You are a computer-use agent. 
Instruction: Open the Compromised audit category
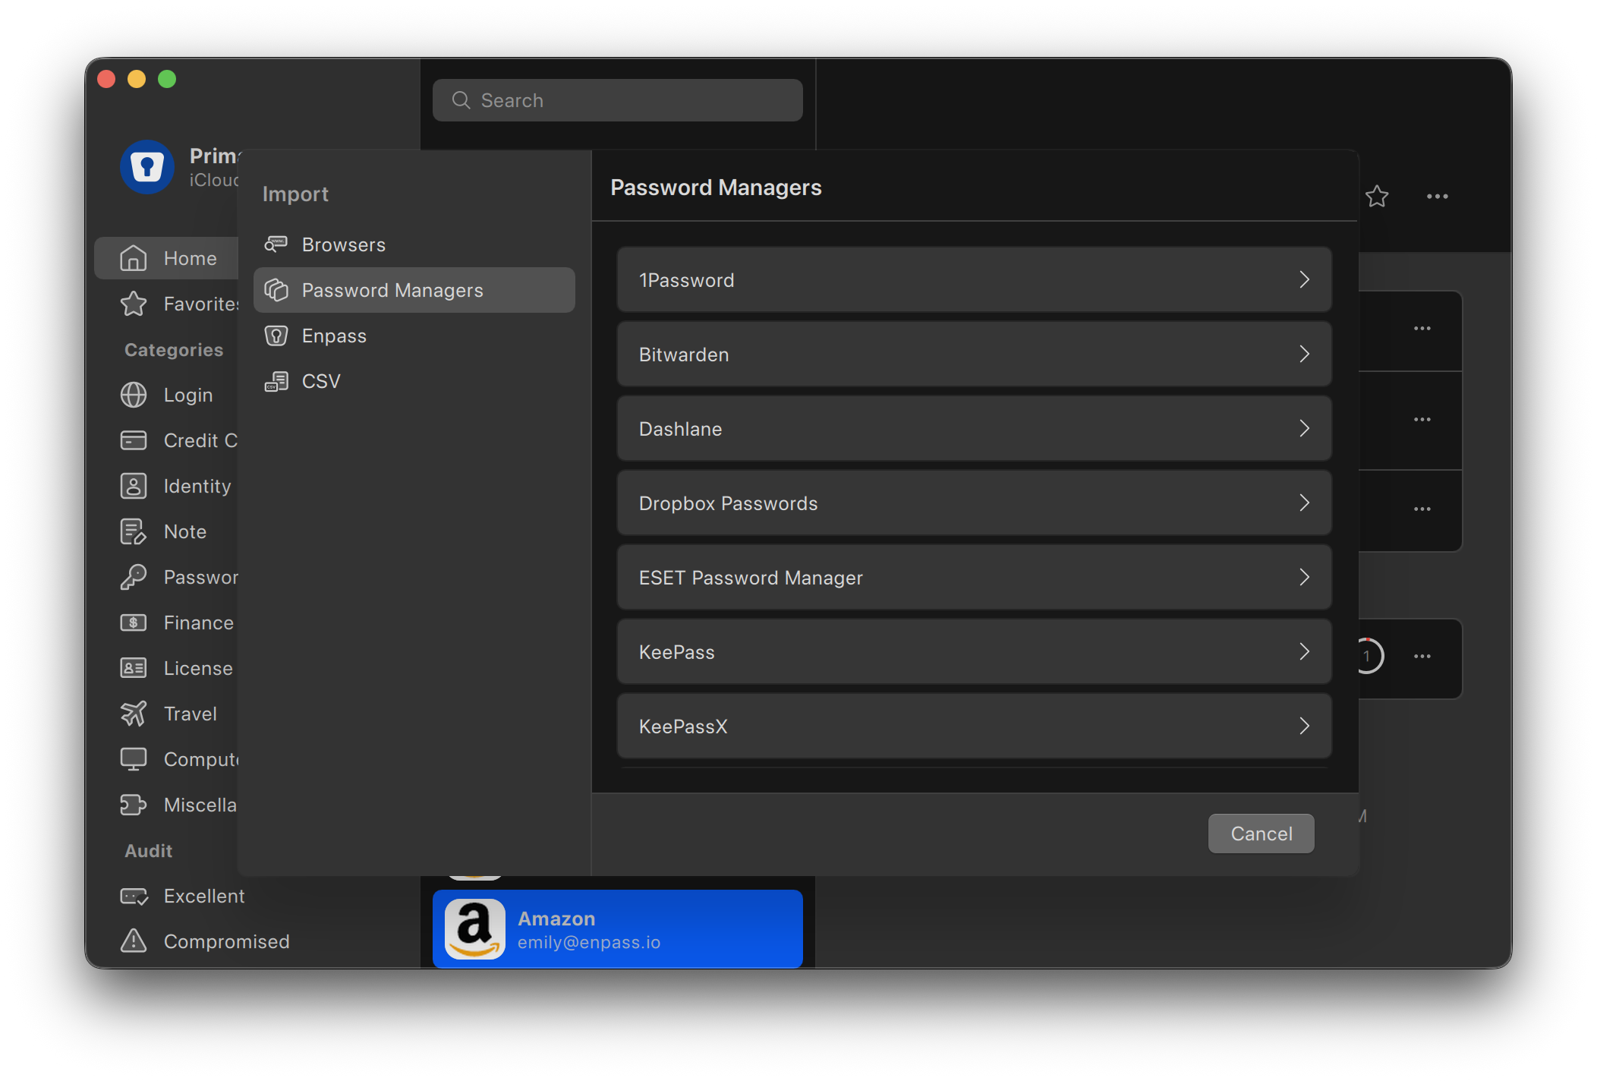point(226,941)
